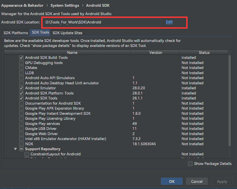
Task: Click Not Installed status of NDK row
Action: pos(192,144)
